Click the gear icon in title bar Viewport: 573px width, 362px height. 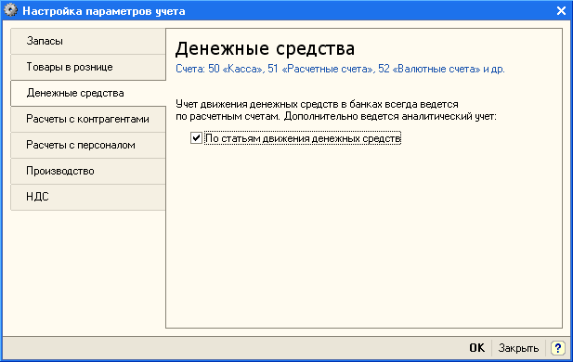coord(10,10)
